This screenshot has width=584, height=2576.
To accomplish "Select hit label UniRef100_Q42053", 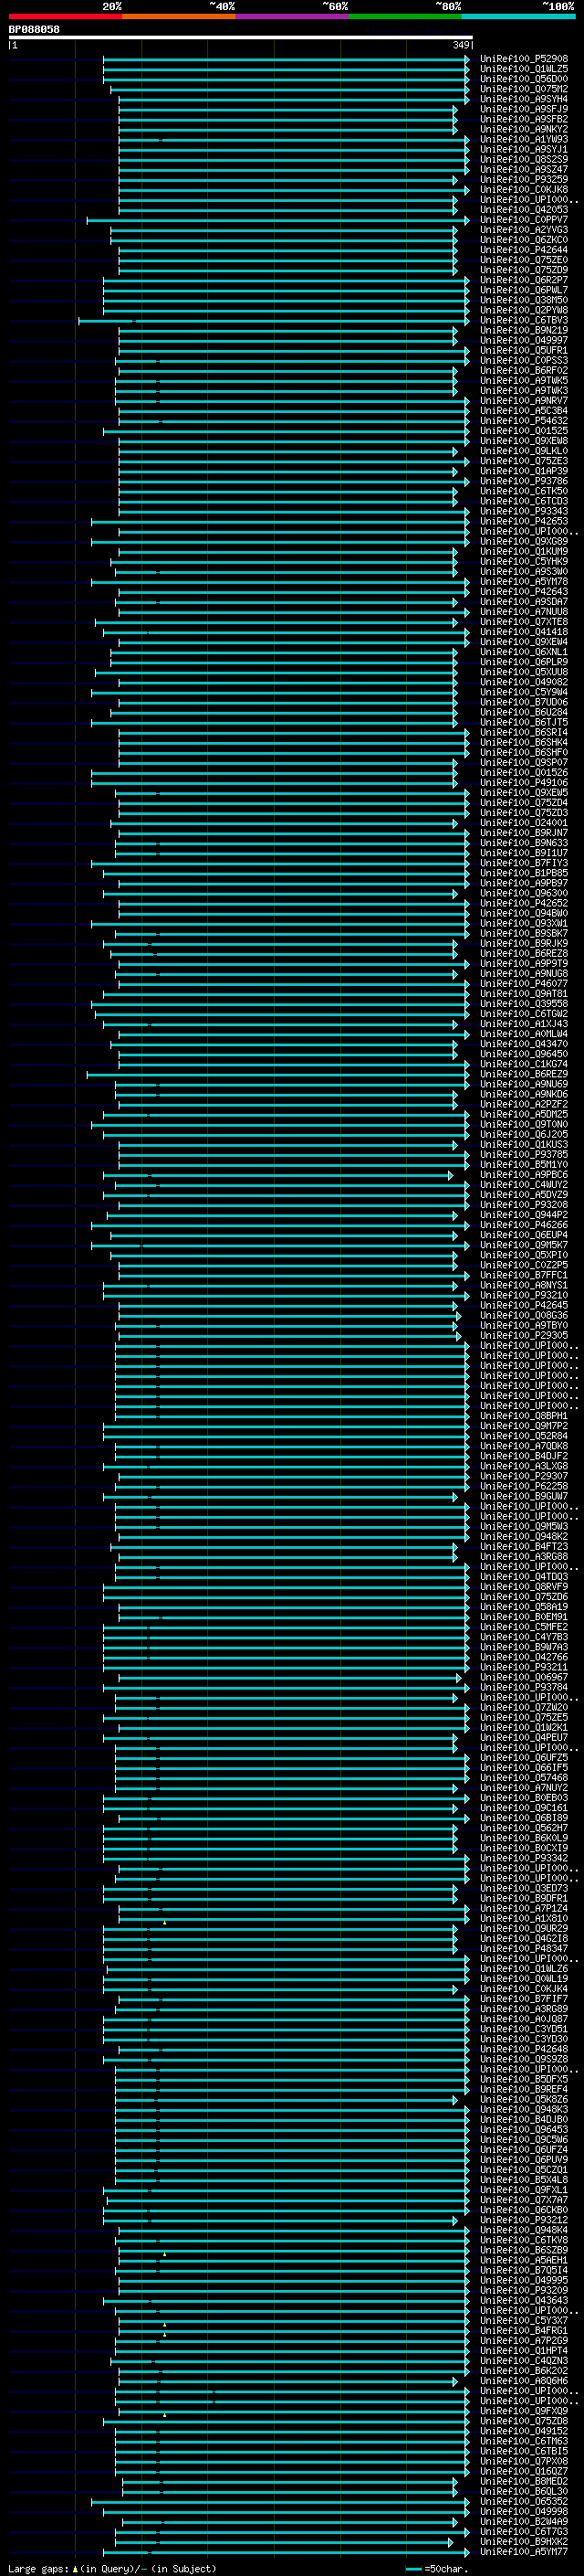I will 524,210.
